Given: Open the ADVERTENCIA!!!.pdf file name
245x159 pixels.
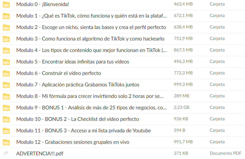Looking at the screenshot, I should coord(40,154).
